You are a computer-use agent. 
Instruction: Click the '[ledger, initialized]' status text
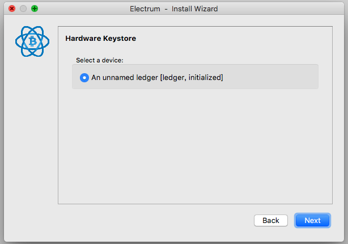tap(192, 77)
